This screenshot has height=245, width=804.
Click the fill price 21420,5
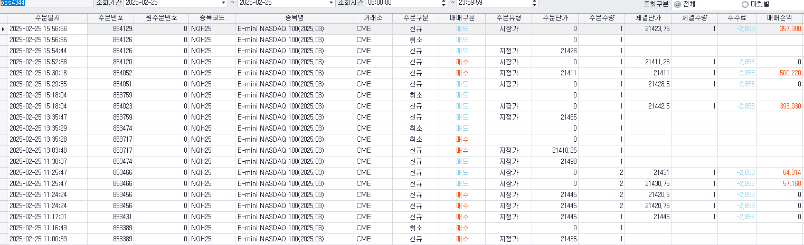(x=659, y=195)
